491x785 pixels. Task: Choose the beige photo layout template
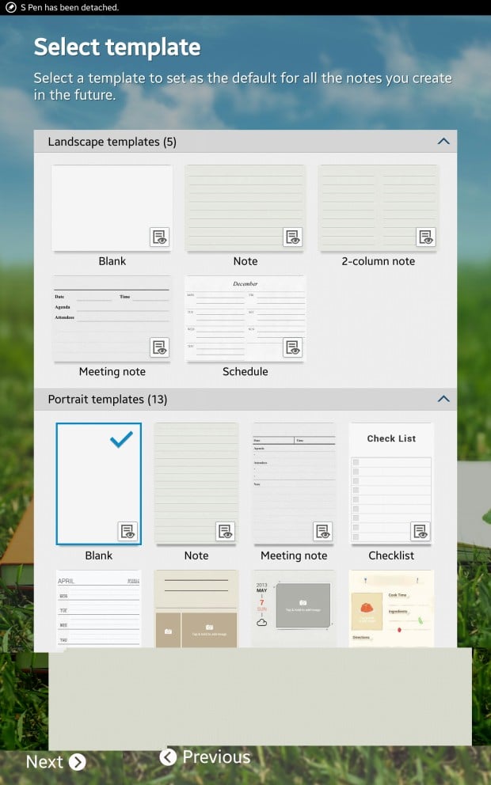tap(196, 609)
